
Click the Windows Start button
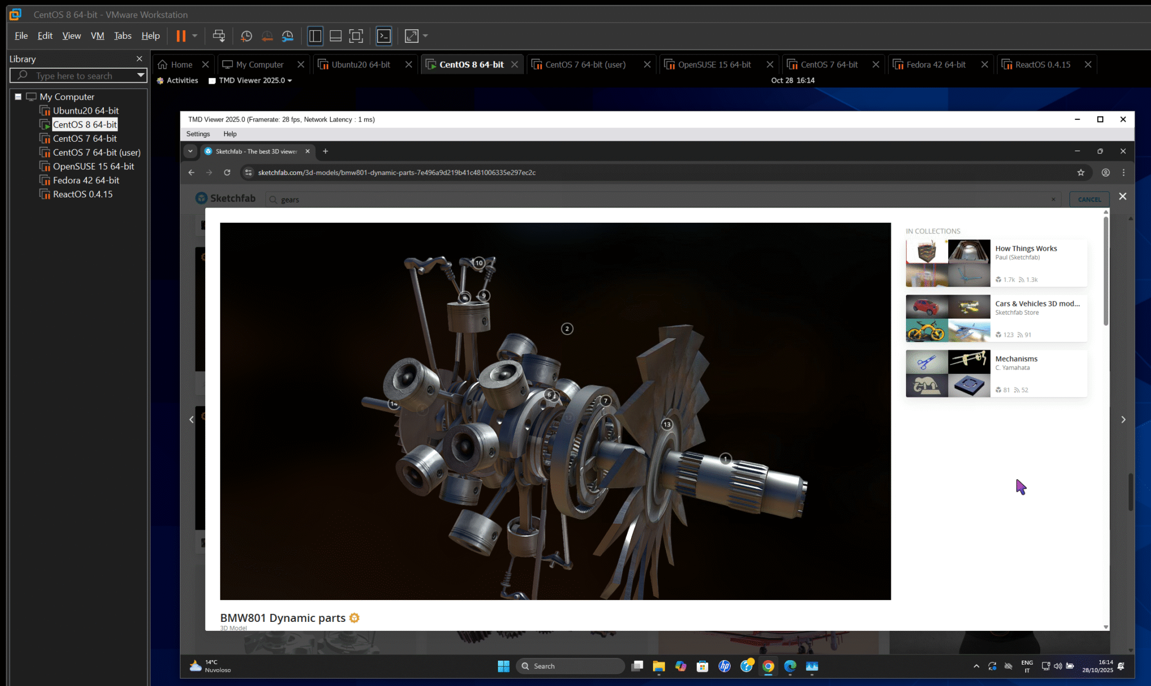503,666
